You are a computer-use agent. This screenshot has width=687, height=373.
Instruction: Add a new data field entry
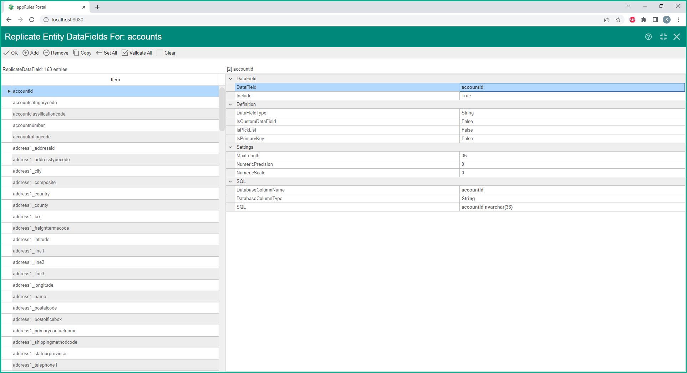(x=31, y=53)
